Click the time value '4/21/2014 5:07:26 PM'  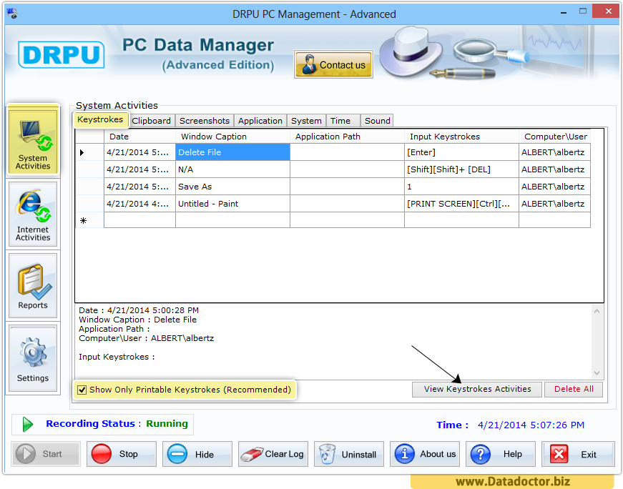coord(531,425)
